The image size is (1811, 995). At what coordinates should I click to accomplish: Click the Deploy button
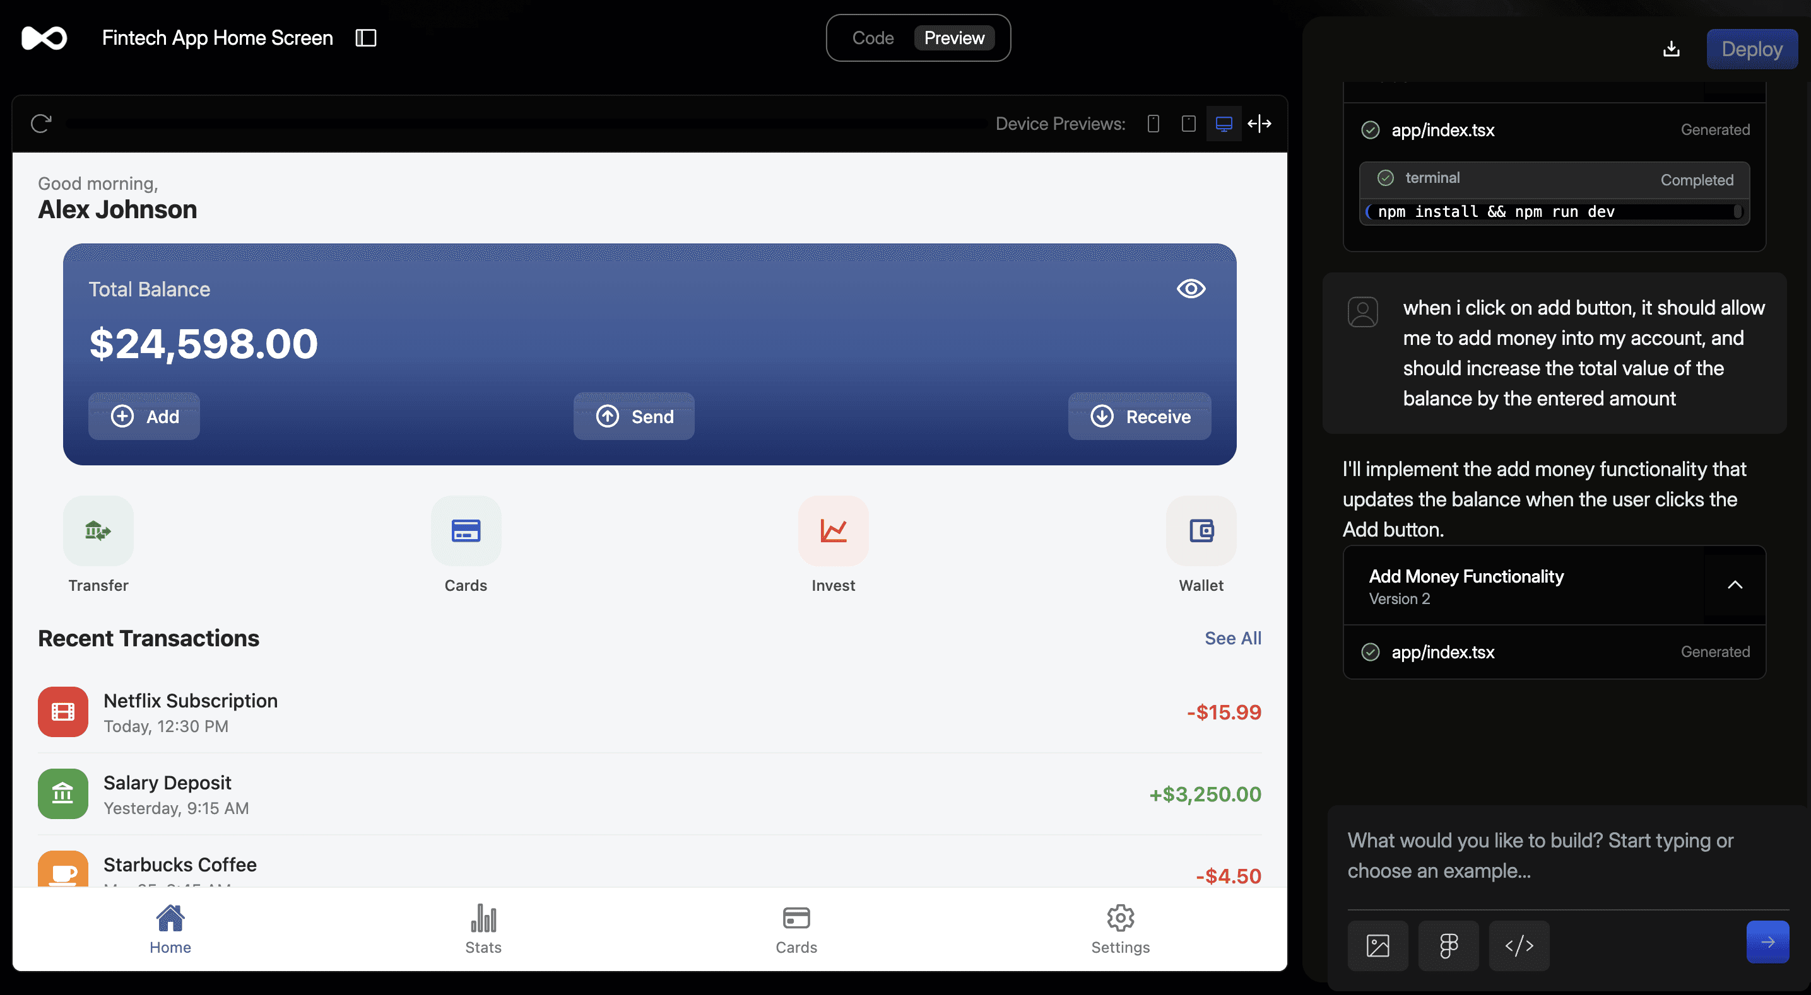(x=1751, y=49)
